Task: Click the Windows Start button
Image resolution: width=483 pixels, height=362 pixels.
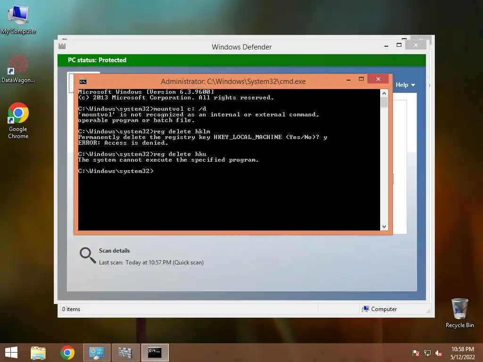Action: point(11,353)
